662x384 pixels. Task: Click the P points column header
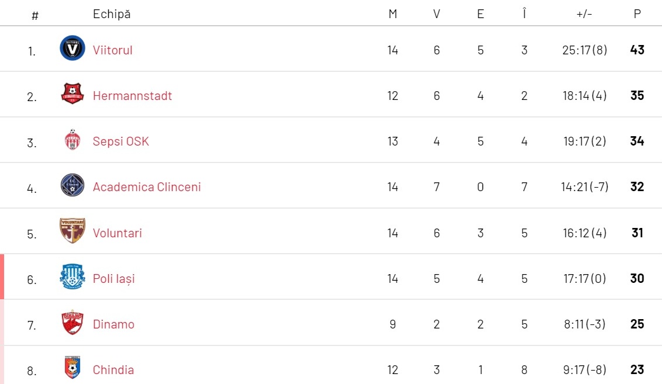pos(637,14)
